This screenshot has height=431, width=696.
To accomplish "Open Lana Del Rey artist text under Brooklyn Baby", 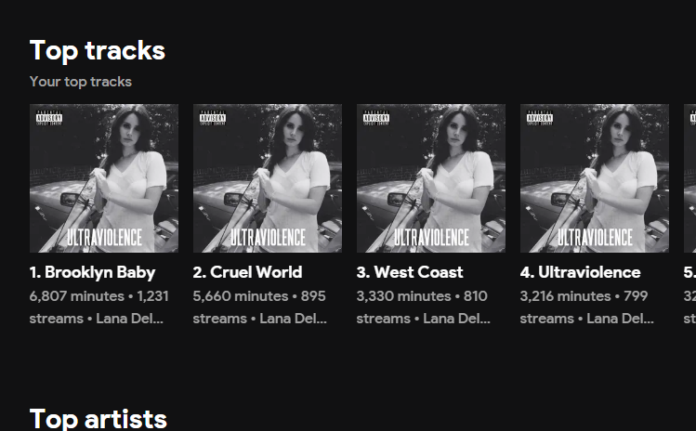I will coord(131,319).
